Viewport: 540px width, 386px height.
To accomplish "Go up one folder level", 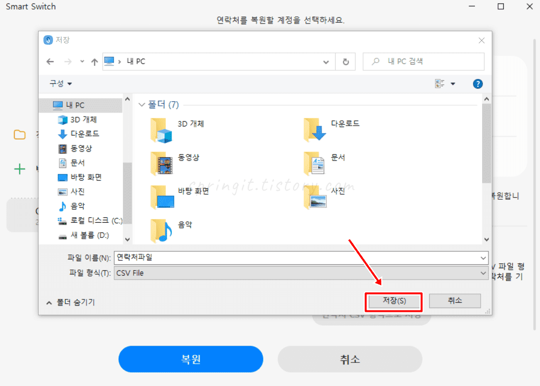I will pyautogui.click(x=94, y=62).
